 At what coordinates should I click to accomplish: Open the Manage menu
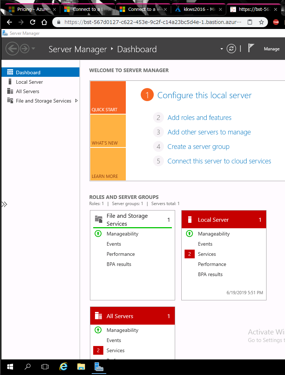click(272, 49)
